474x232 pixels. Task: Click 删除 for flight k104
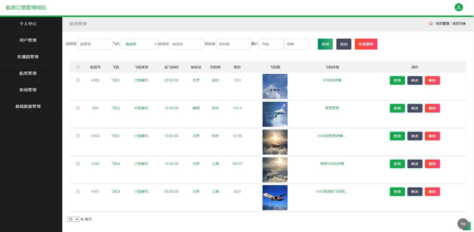point(432,136)
